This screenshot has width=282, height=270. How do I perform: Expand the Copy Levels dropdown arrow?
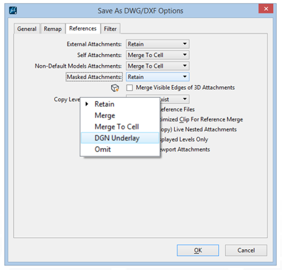coord(185,99)
